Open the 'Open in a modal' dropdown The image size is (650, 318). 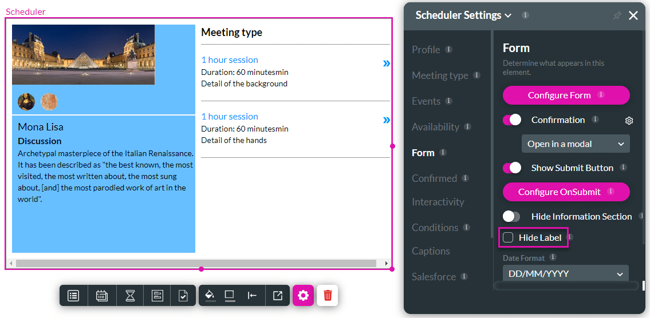pos(575,144)
